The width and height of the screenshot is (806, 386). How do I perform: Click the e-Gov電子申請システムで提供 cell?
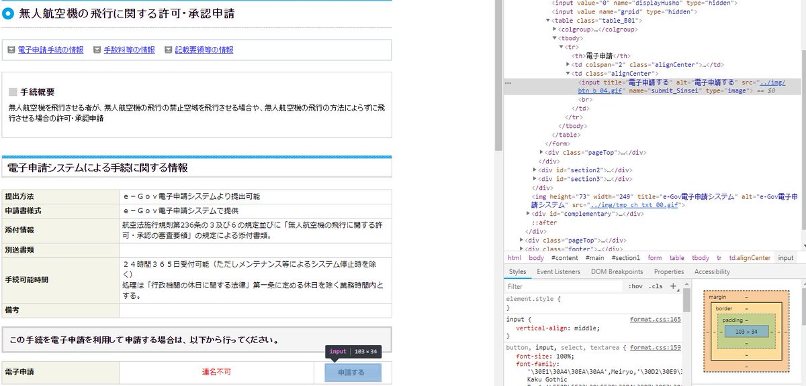pos(255,210)
